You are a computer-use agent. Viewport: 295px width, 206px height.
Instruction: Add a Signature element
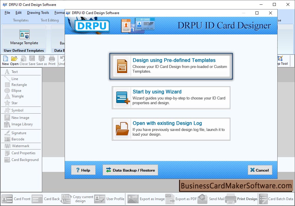15,133
